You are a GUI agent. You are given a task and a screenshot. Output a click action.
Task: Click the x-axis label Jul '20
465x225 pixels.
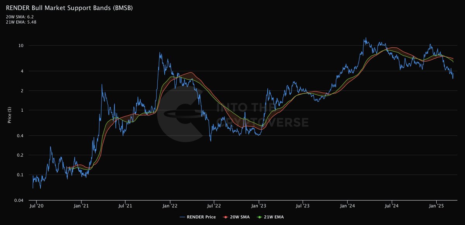36,206
